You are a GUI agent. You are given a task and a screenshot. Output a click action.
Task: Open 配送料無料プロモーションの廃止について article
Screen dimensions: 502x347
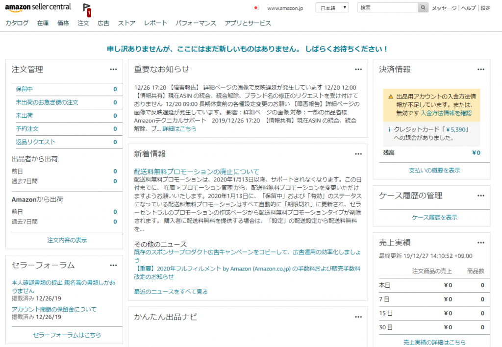tap(197, 172)
